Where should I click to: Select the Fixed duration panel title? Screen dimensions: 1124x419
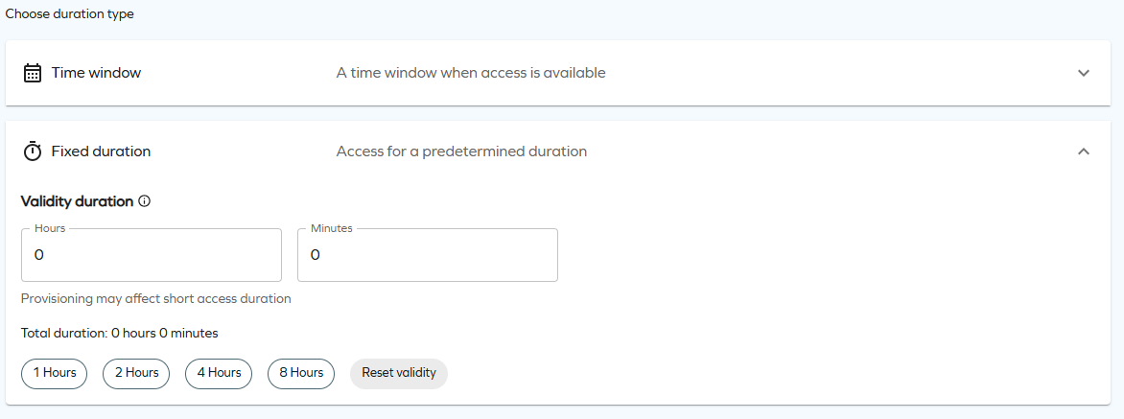[101, 151]
